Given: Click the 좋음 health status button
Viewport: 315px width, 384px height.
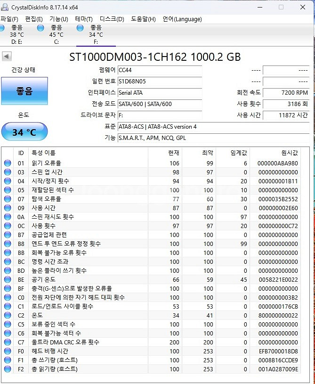Looking at the screenshot, I should [x=24, y=91].
